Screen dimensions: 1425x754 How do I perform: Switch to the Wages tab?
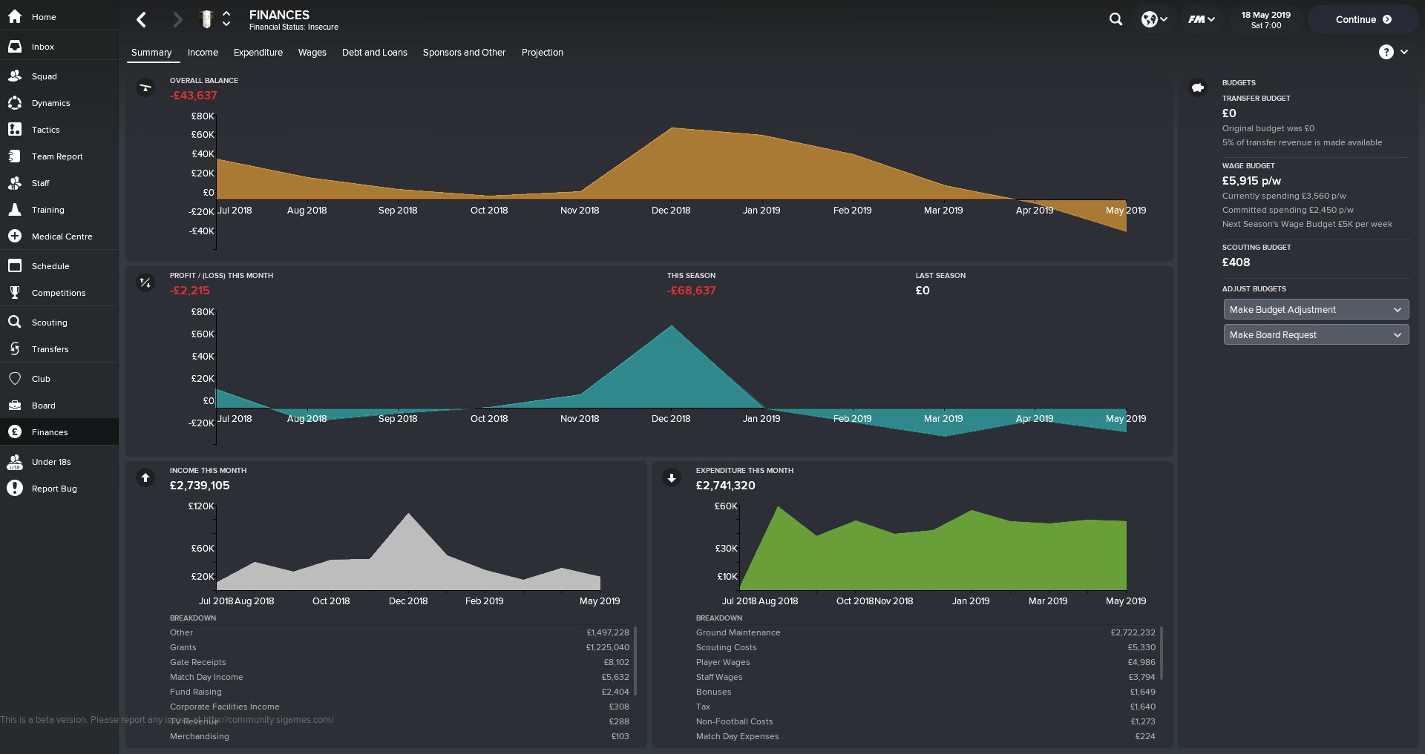(x=312, y=53)
